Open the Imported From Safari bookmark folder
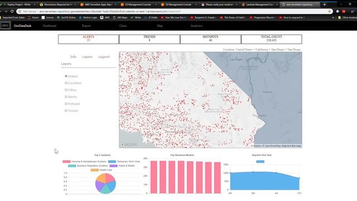This screenshot has height=201, width=357. click(x=12, y=17)
